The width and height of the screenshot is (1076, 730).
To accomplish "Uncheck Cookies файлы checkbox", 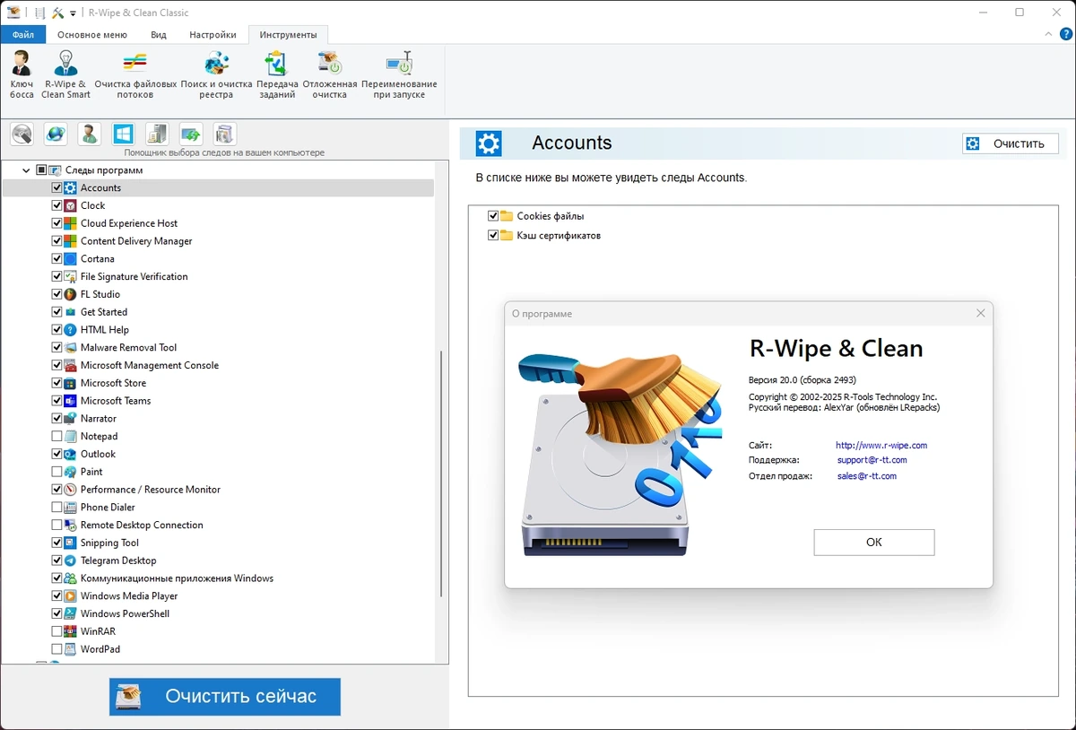I will pyautogui.click(x=493, y=216).
